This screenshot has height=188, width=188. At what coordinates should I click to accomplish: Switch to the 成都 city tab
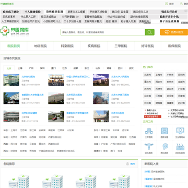(x=76, y=68)
